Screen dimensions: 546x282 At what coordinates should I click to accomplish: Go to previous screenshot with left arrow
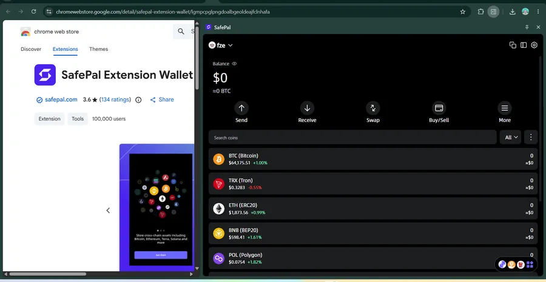(108, 210)
